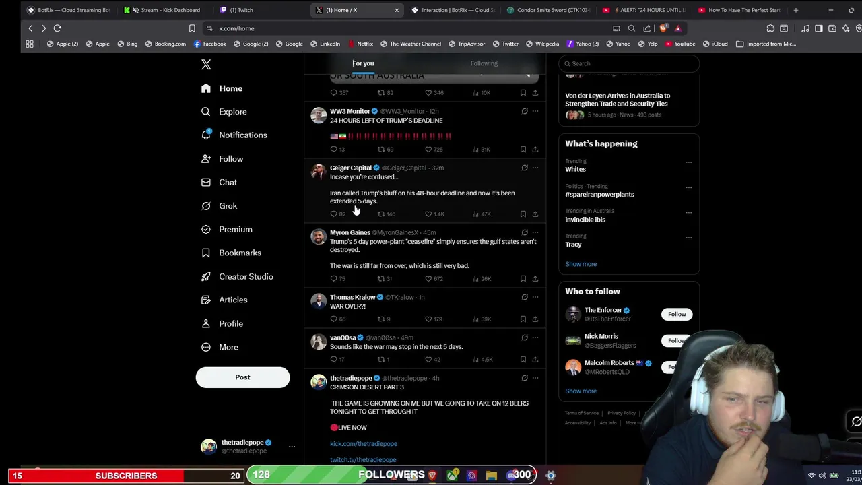Open Explore in the sidebar
The image size is (862, 485).
click(x=224, y=112)
